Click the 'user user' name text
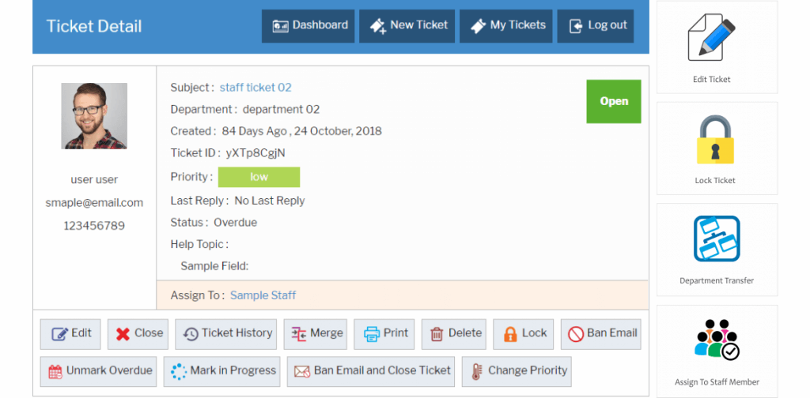This screenshot has height=398, width=810. point(94,180)
